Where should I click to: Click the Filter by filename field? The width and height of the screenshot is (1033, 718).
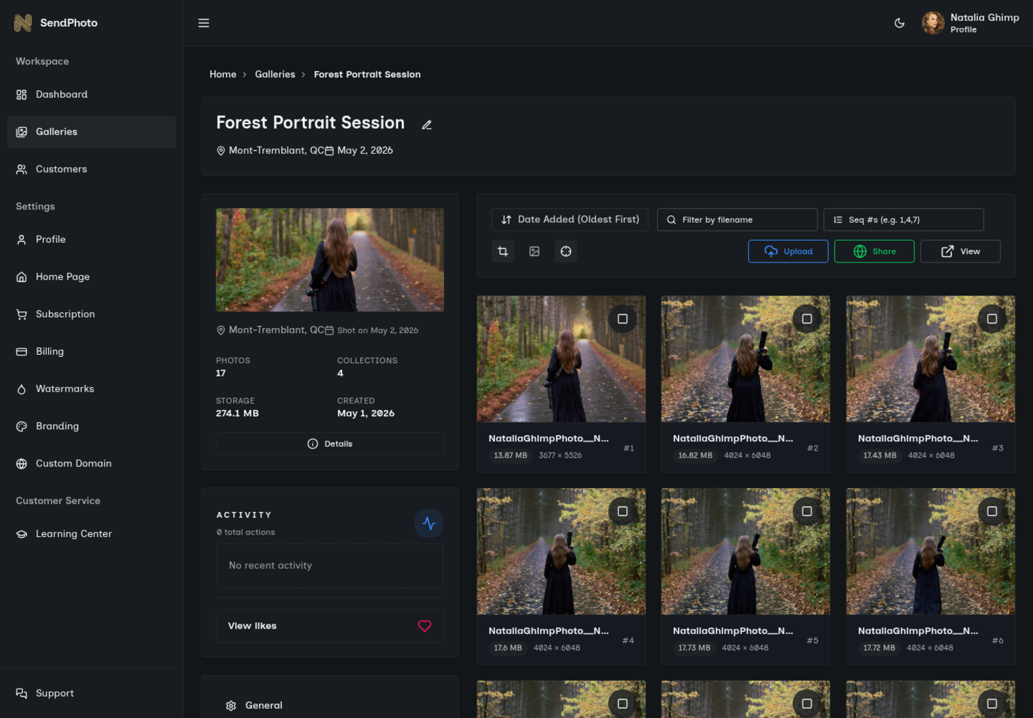[737, 219]
